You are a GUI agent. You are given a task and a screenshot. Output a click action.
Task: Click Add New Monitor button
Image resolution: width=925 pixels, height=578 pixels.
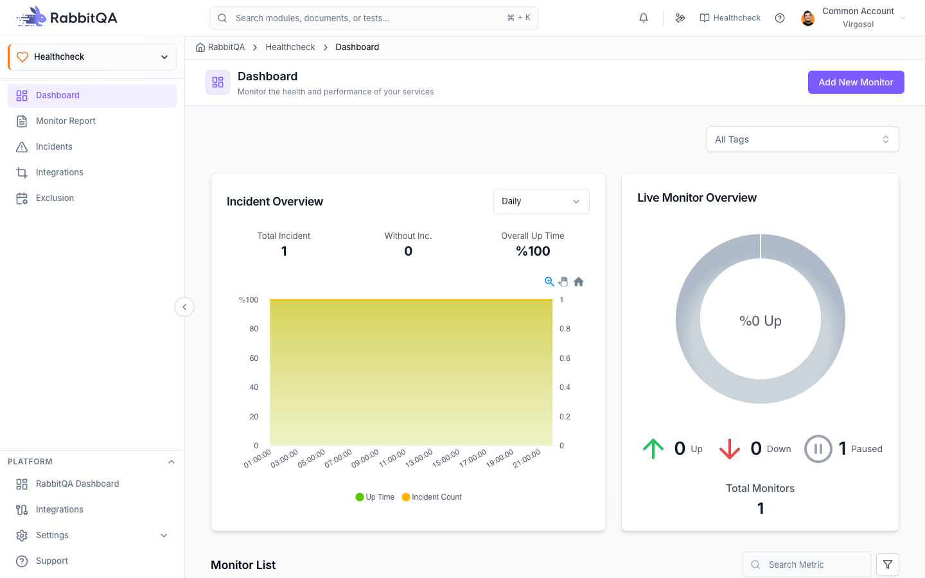click(856, 82)
